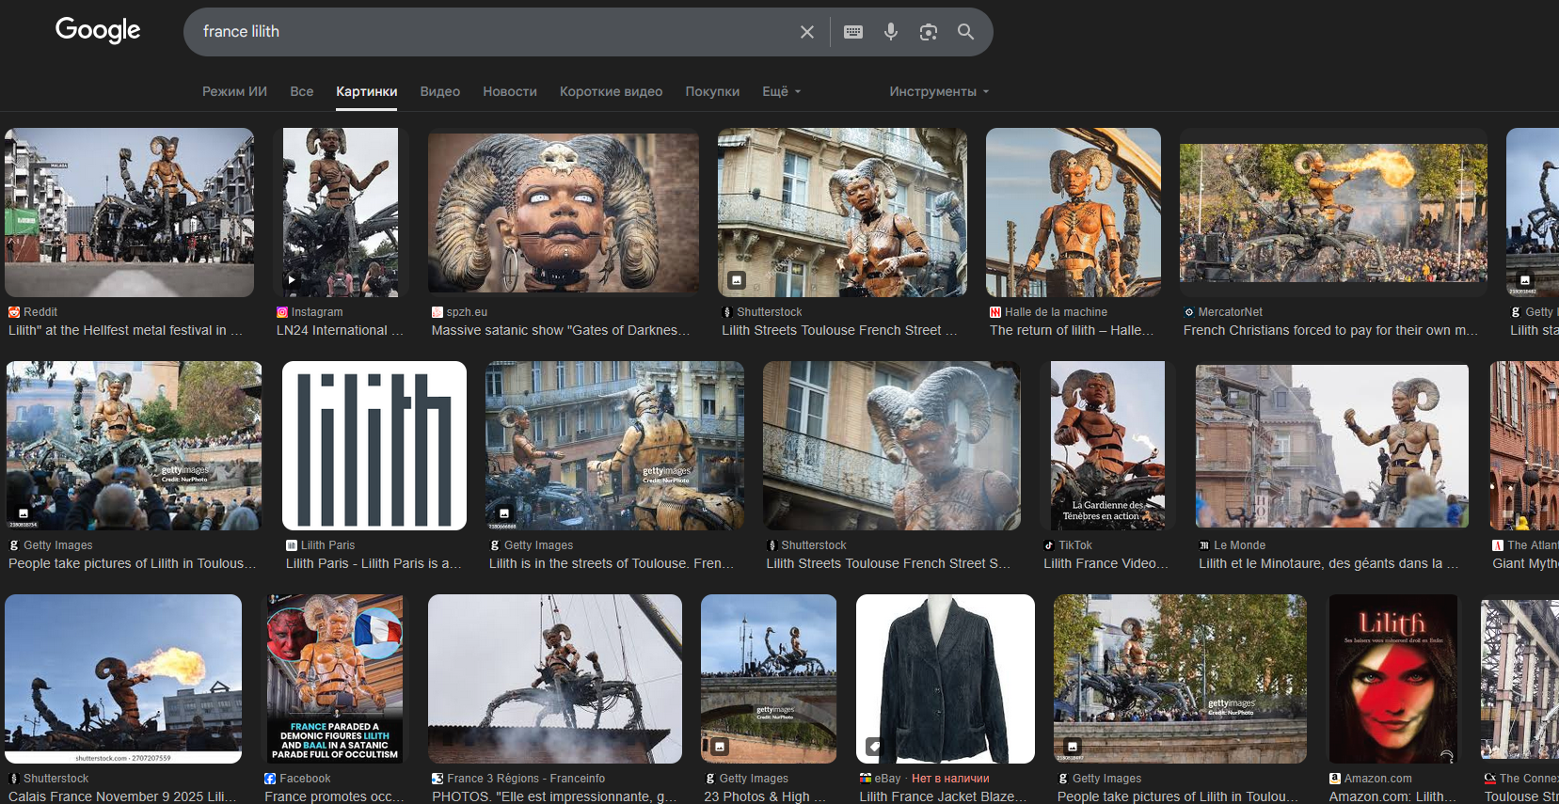Select the Режим ИИ tab
The image size is (1559, 804).
234,91
